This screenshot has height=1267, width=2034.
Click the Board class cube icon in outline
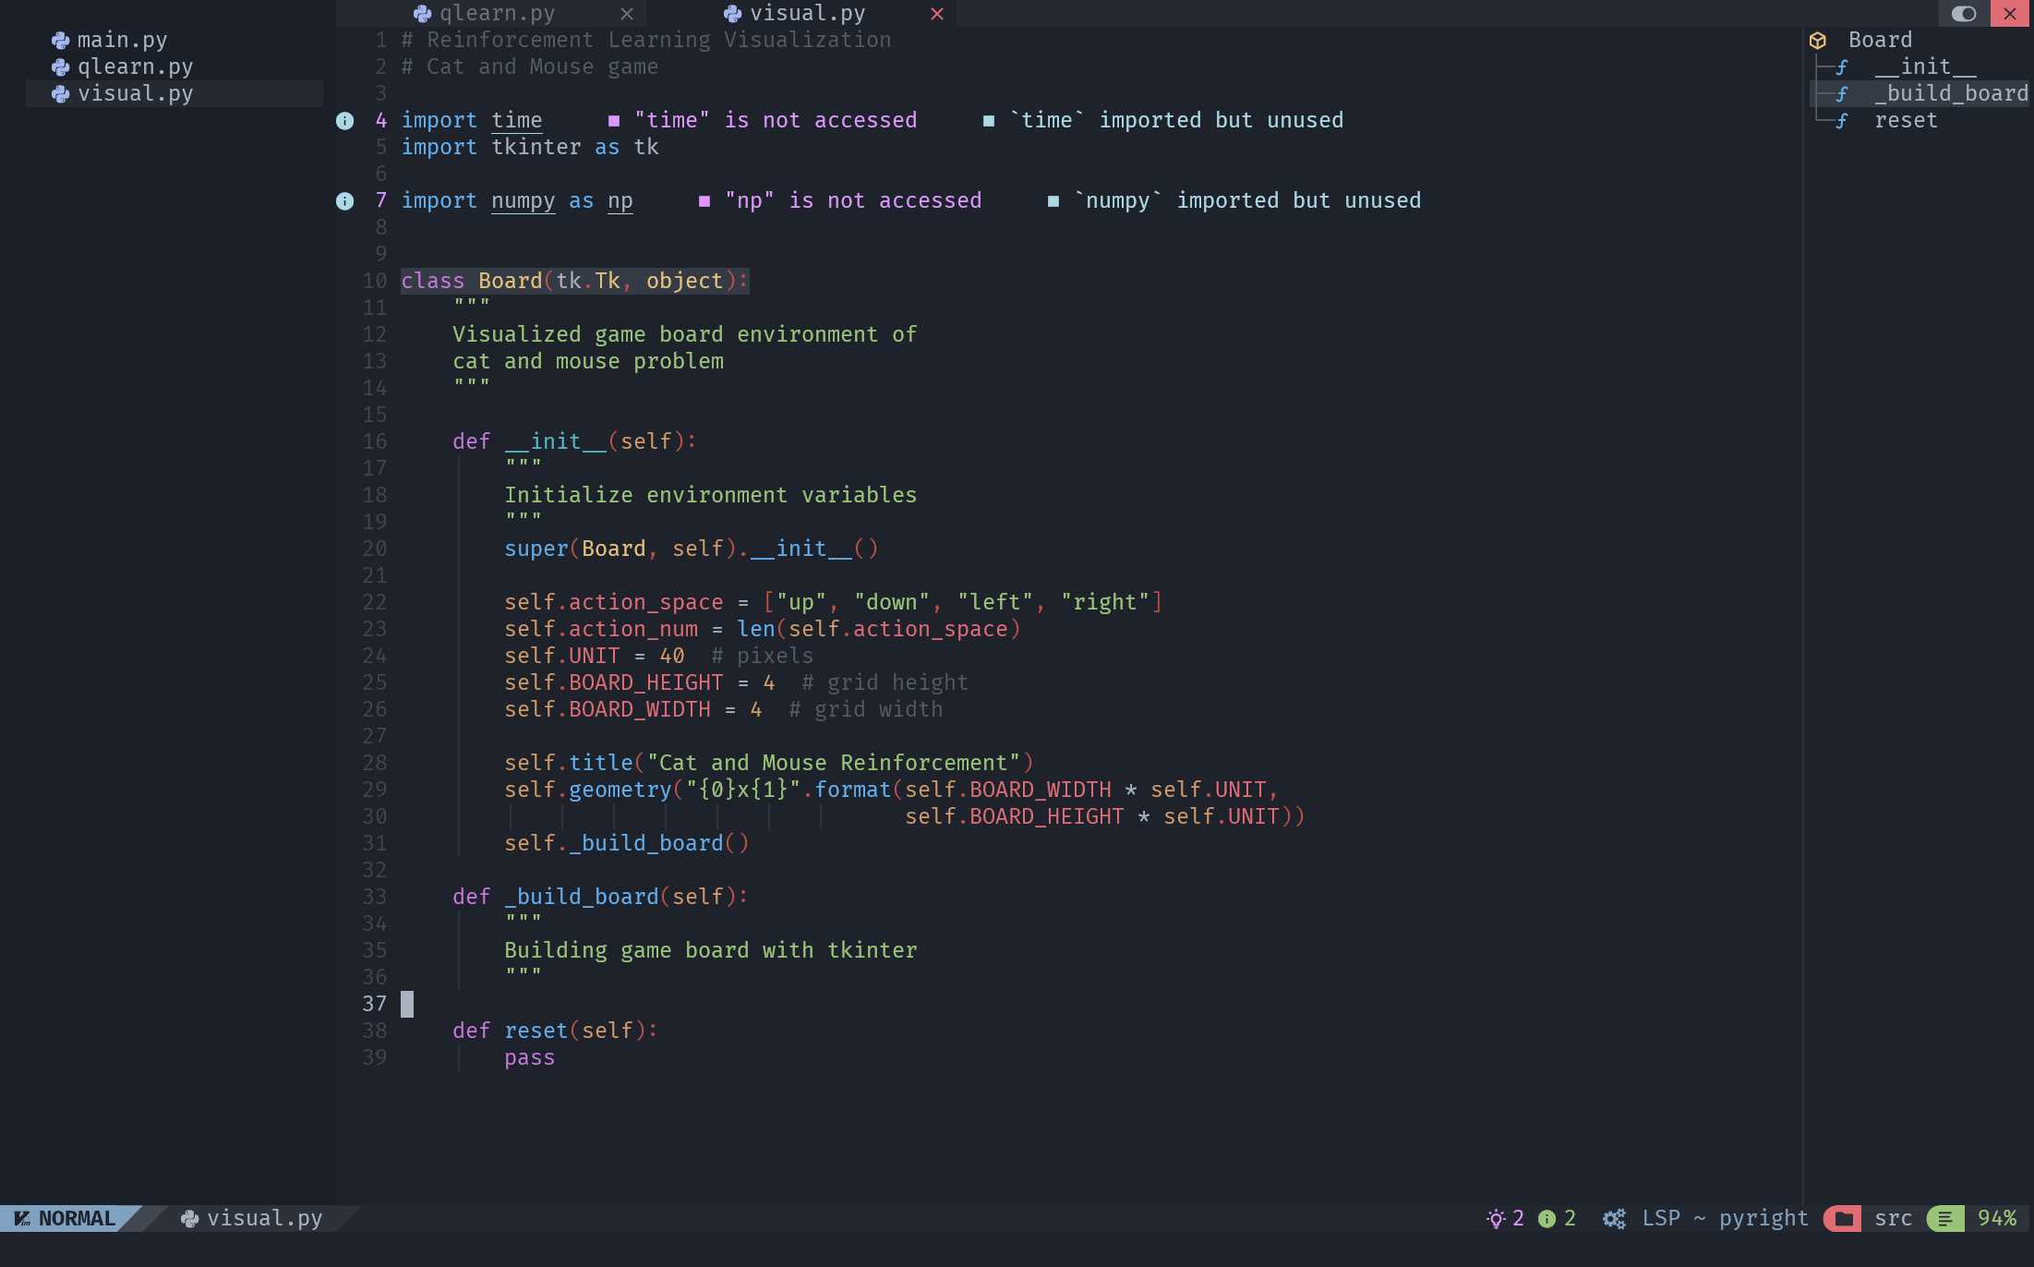(1818, 41)
